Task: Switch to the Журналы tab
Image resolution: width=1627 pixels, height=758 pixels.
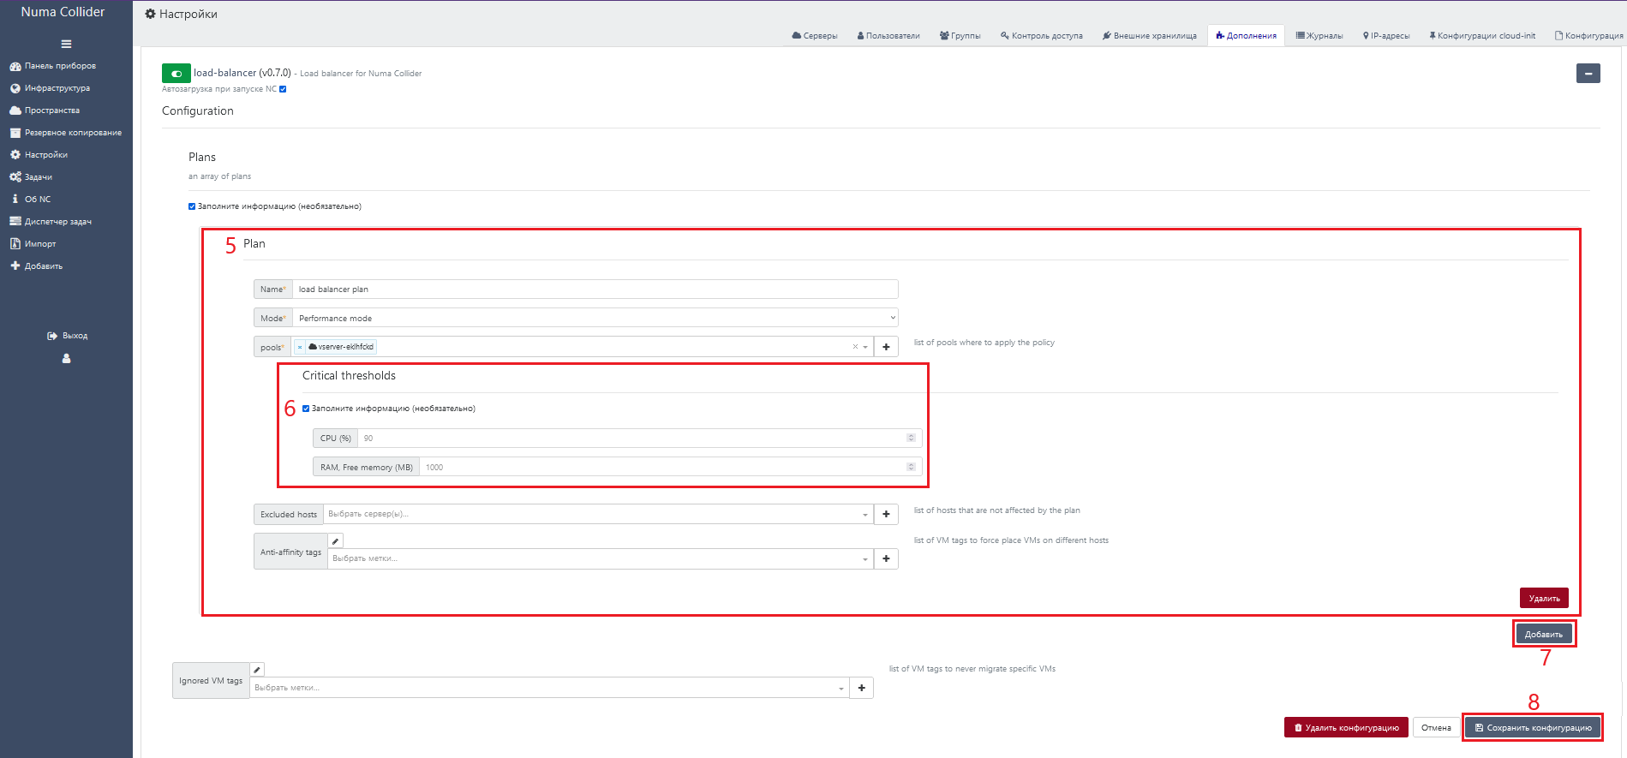Action: [x=1319, y=36]
